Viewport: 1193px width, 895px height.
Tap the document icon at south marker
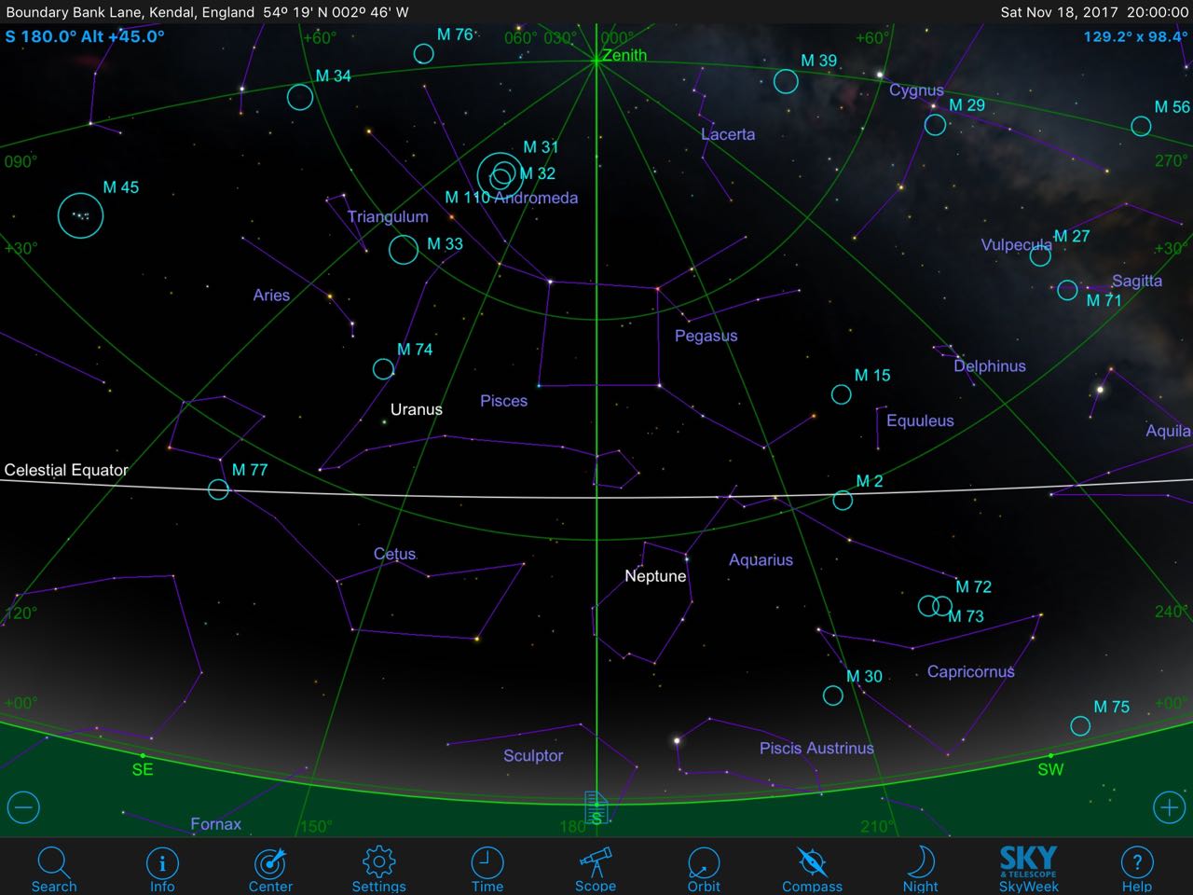pos(596,805)
